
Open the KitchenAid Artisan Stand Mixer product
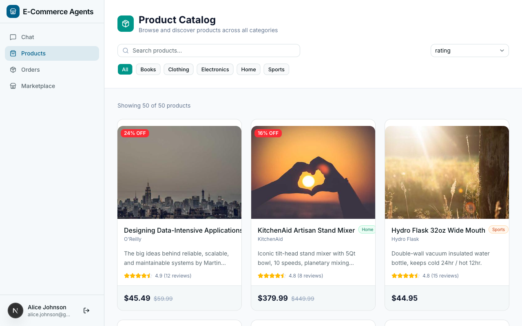click(x=306, y=230)
